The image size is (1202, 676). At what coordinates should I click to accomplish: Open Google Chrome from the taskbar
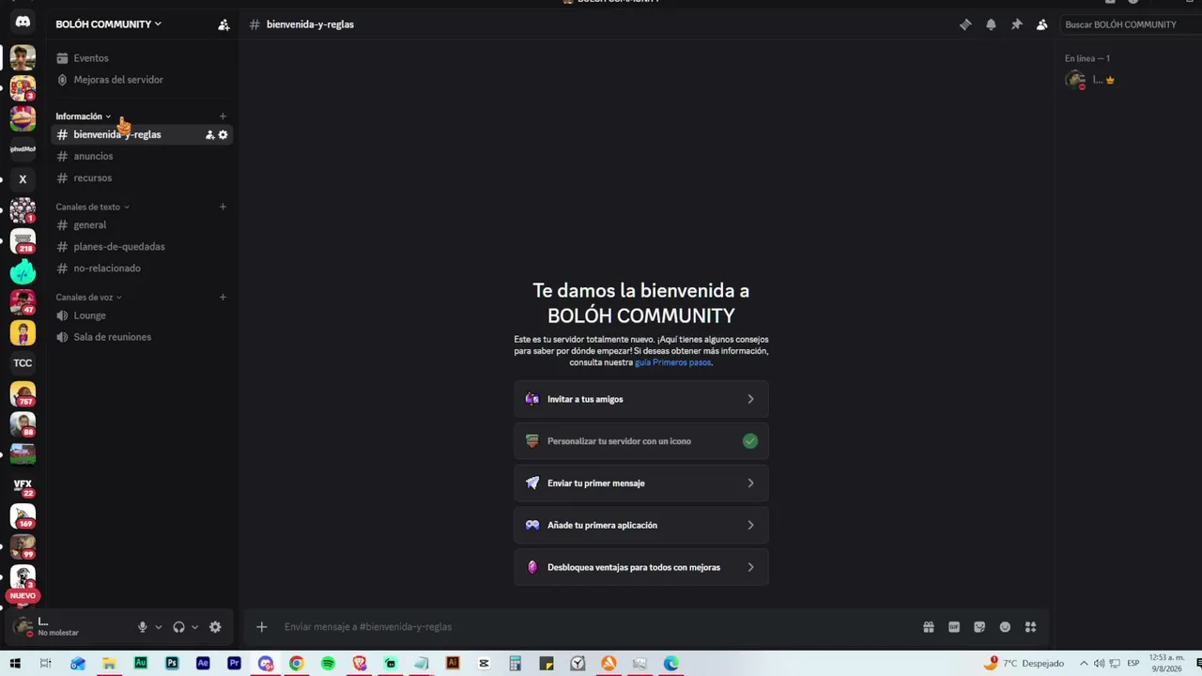(296, 664)
